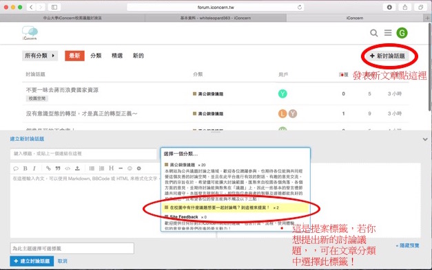Collapse the composer with the chevron
The width and height of the screenshot is (432, 270).
(425, 139)
